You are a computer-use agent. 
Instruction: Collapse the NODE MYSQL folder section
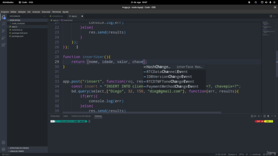(27, 20)
